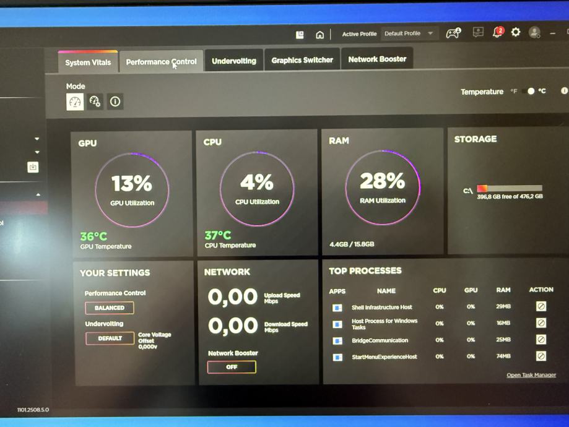Click the Open Task Manager link
This screenshot has height=427, width=569.
click(x=531, y=375)
